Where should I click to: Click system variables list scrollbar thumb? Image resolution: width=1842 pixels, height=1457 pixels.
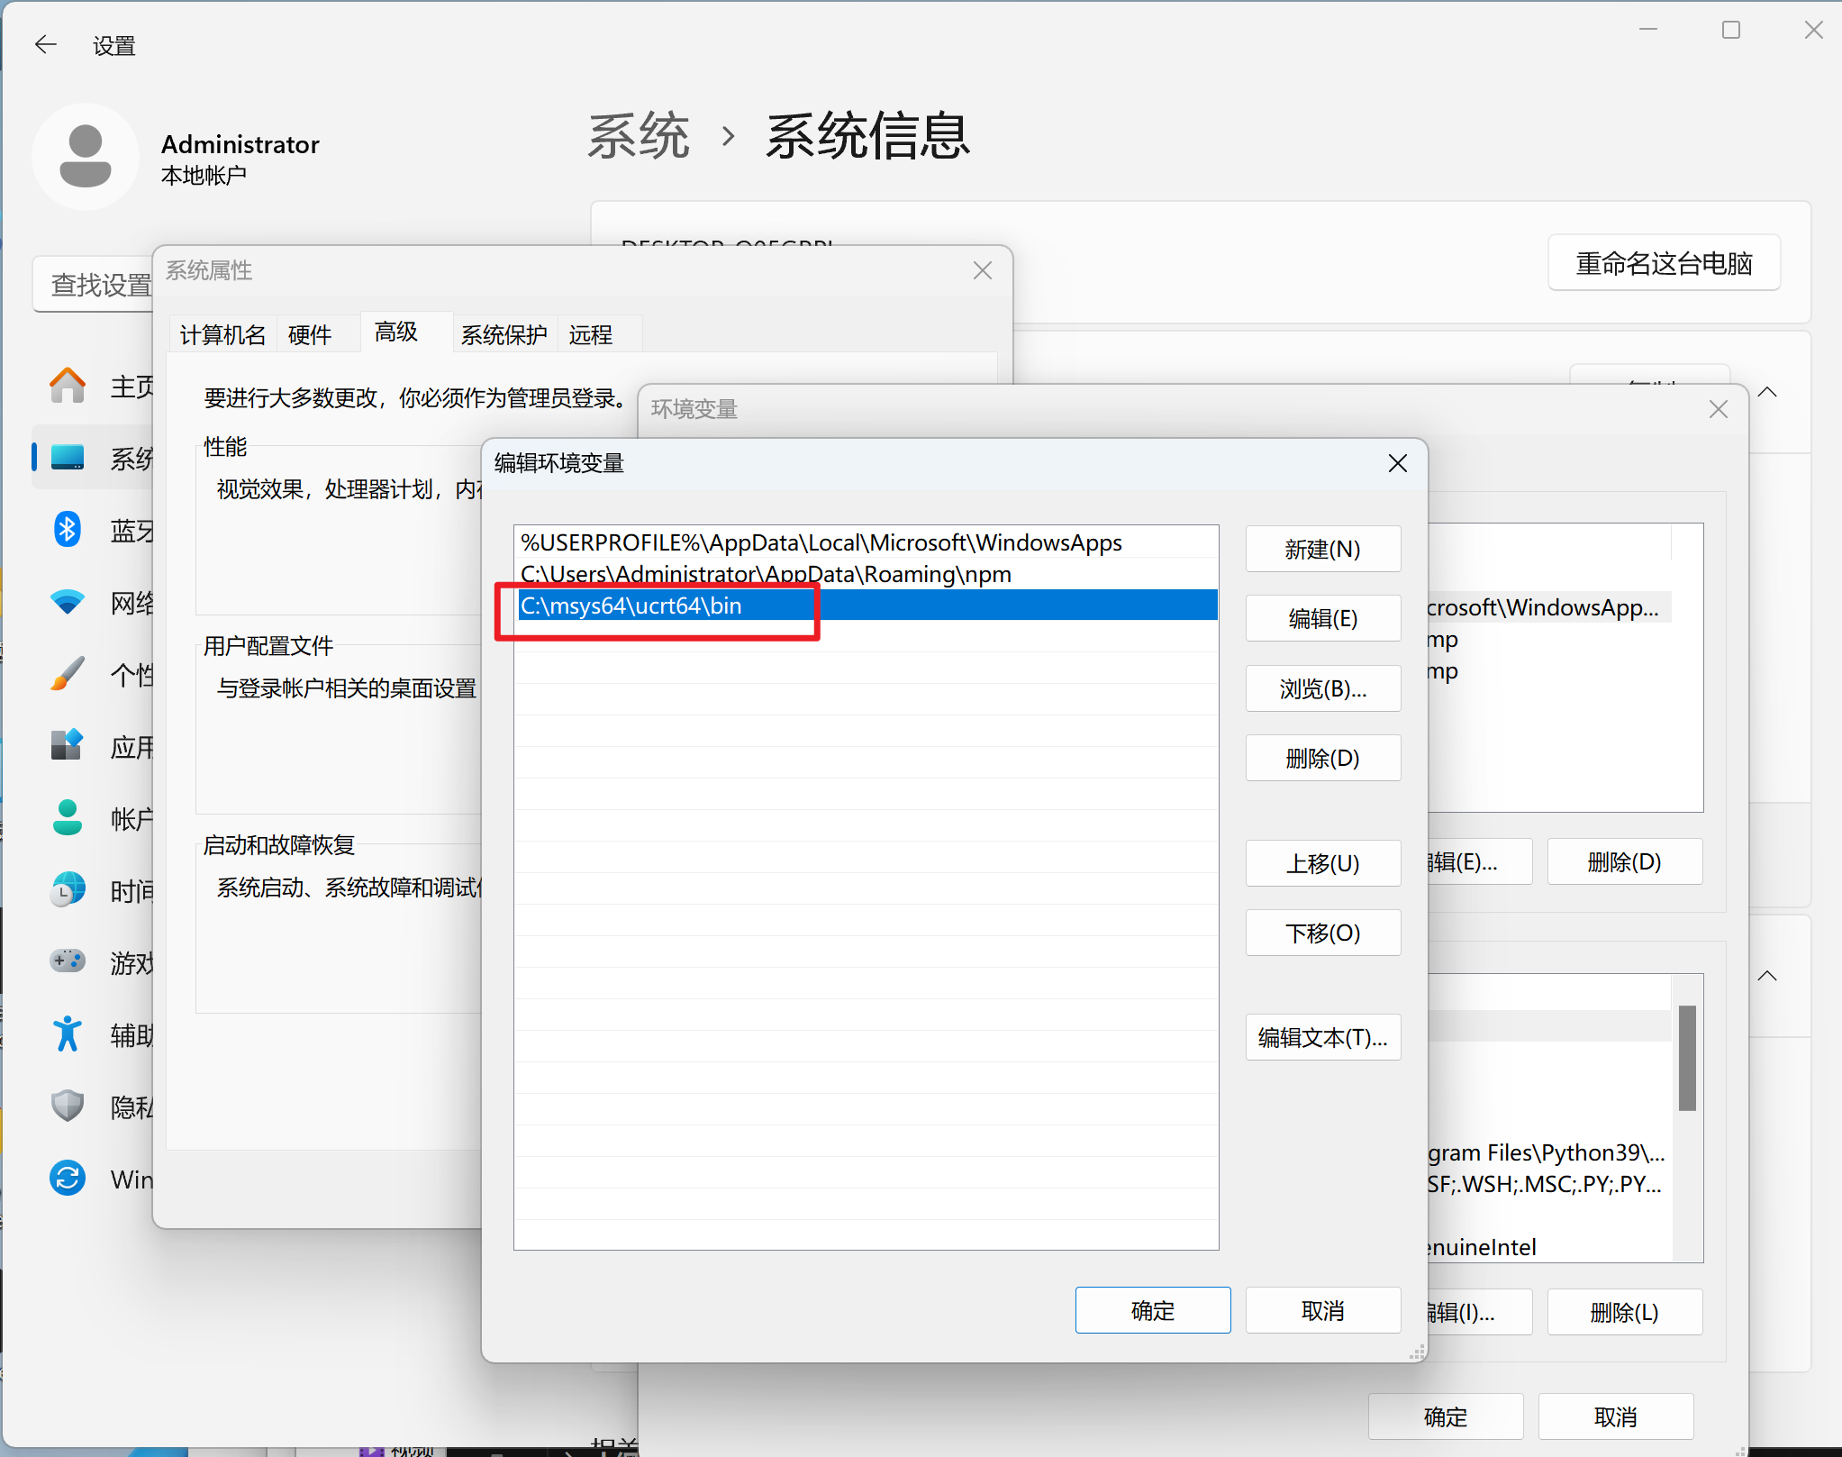pyautogui.click(x=1688, y=1058)
